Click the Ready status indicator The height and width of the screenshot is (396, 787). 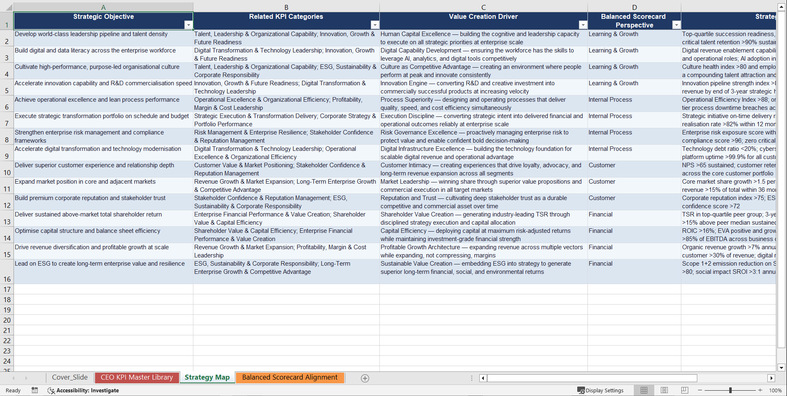click(13, 390)
